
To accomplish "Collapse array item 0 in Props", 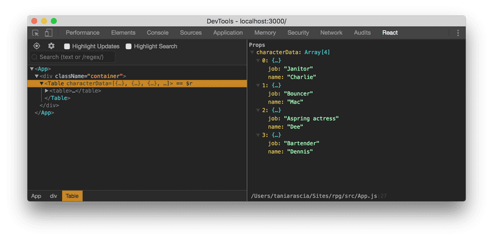I will click(258, 61).
